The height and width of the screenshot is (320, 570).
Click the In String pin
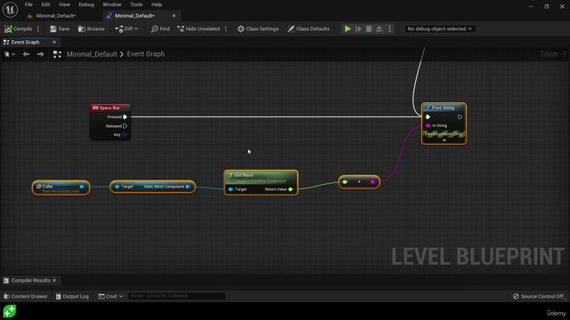427,125
